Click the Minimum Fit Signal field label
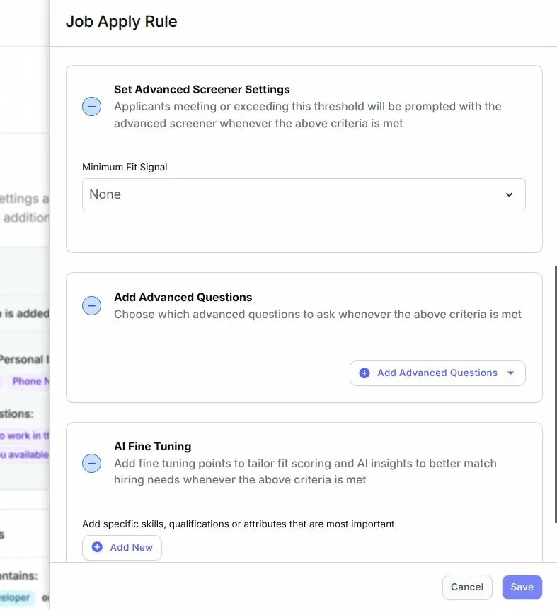This screenshot has width=557, height=610. point(125,168)
